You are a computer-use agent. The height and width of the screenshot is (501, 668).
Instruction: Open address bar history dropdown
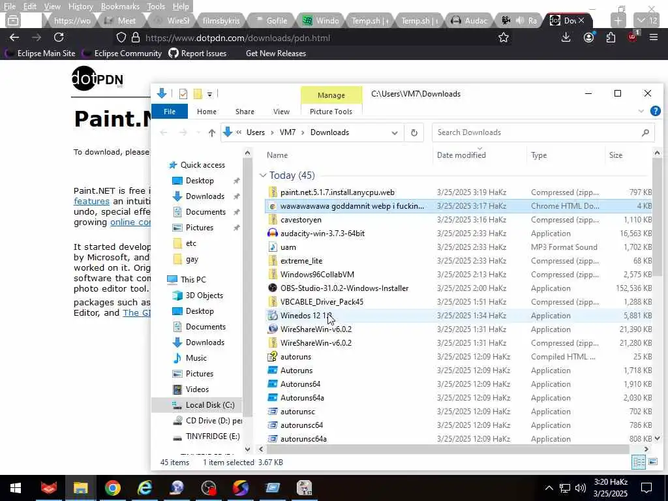click(x=395, y=133)
